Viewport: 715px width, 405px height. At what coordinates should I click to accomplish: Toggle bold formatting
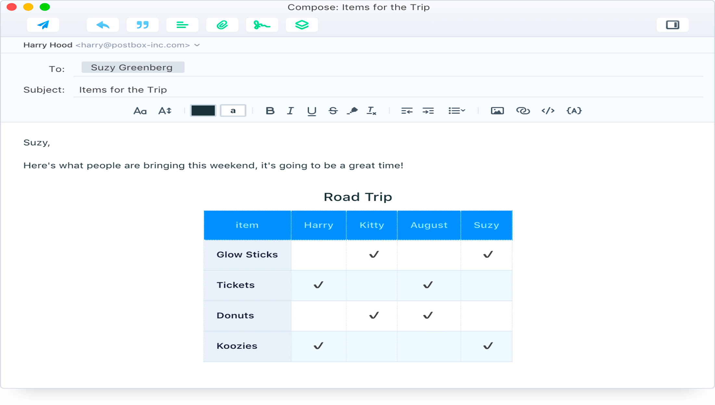click(x=270, y=111)
